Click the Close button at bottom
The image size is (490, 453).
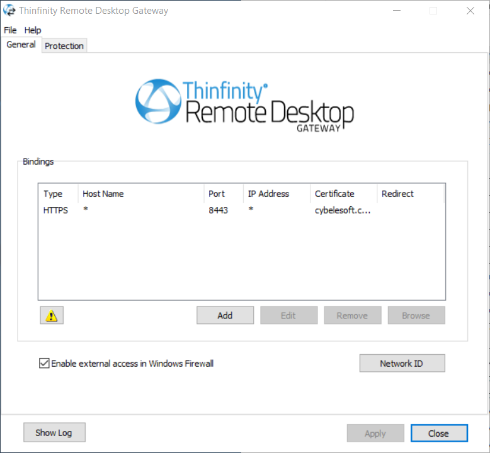(439, 433)
